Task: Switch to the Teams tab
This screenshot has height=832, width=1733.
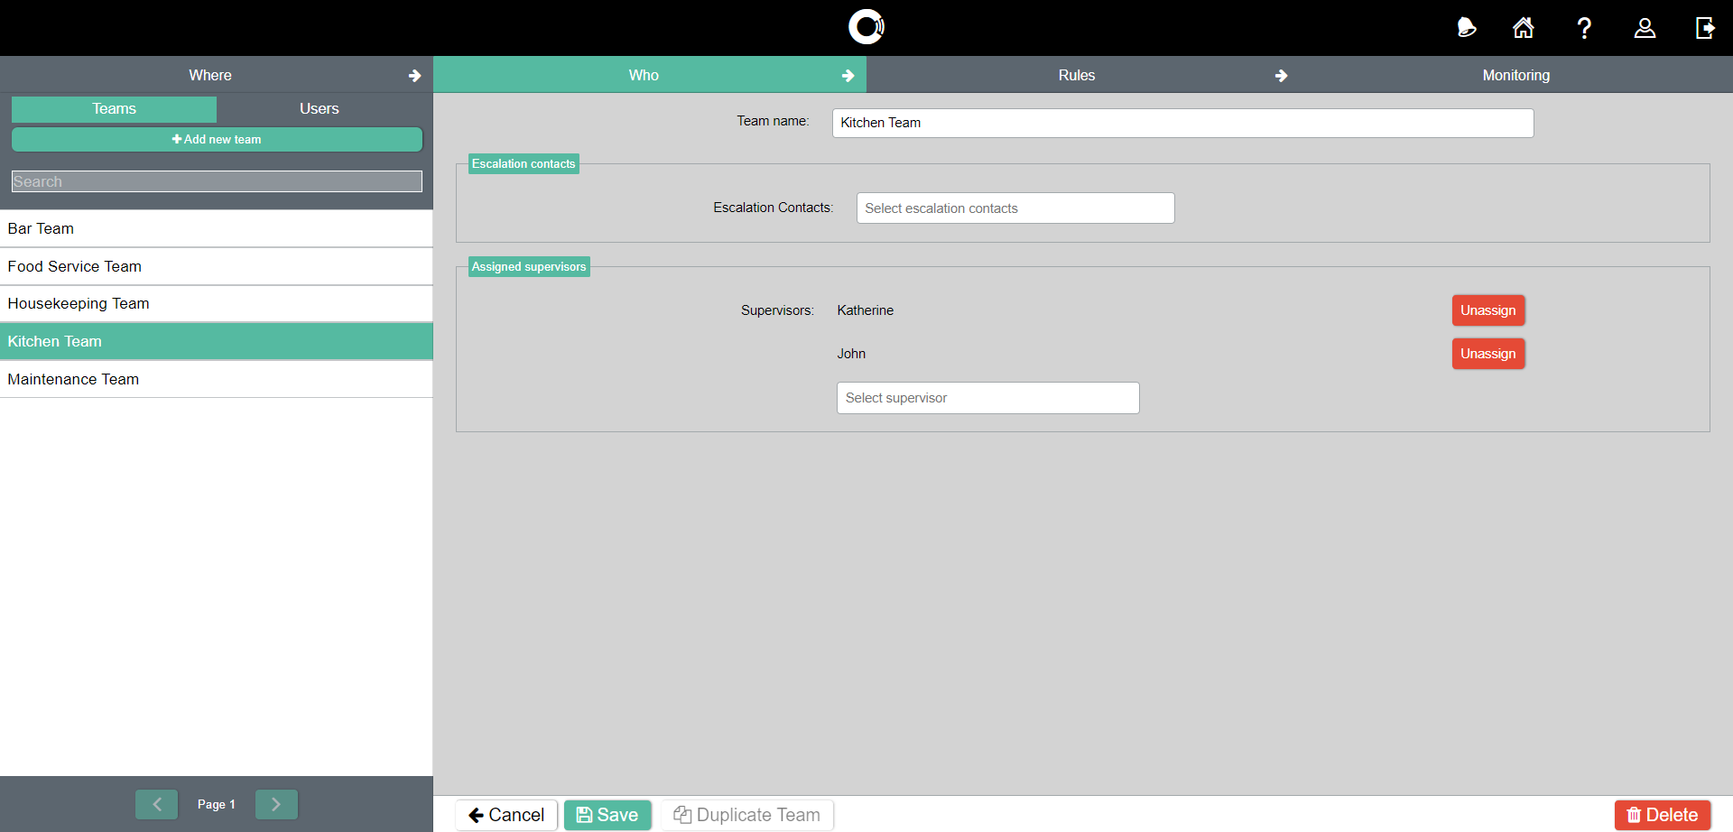Action: [114, 109]
